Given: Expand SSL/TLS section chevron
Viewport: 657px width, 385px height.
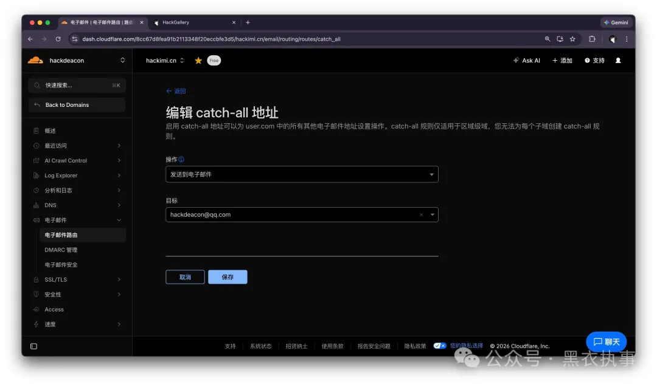Looking at the screenshot, I should (x=119, y=279).
